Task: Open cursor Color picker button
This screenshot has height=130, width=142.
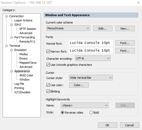Action: 79,85
